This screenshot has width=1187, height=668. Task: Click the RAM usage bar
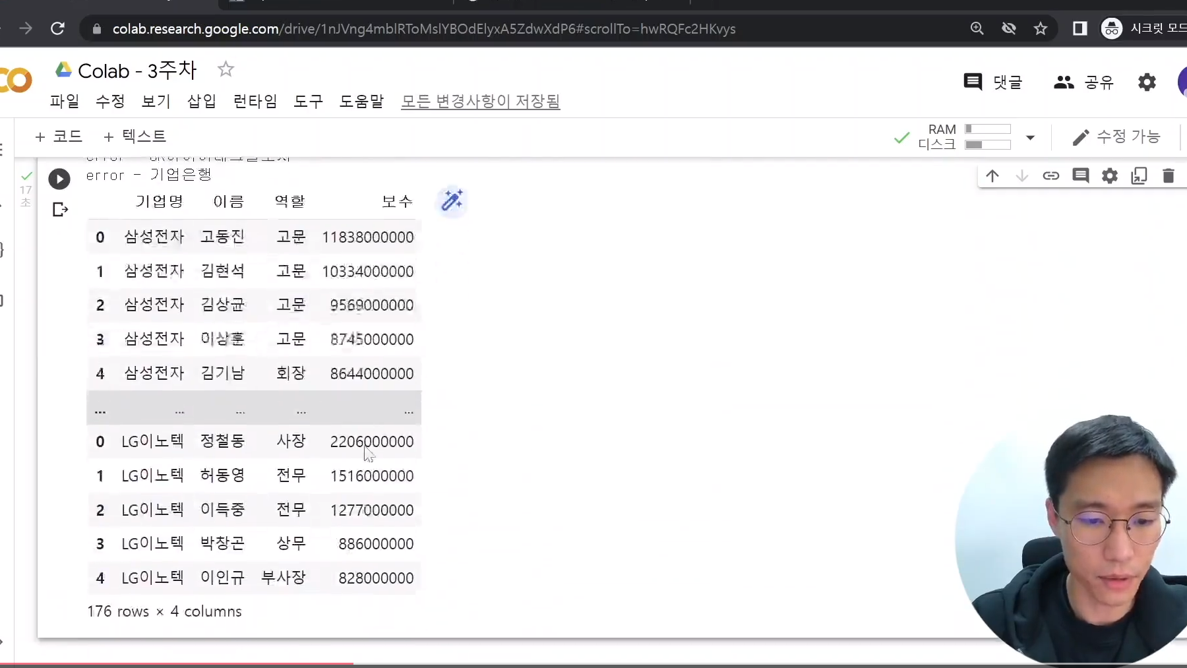point(988,129)
